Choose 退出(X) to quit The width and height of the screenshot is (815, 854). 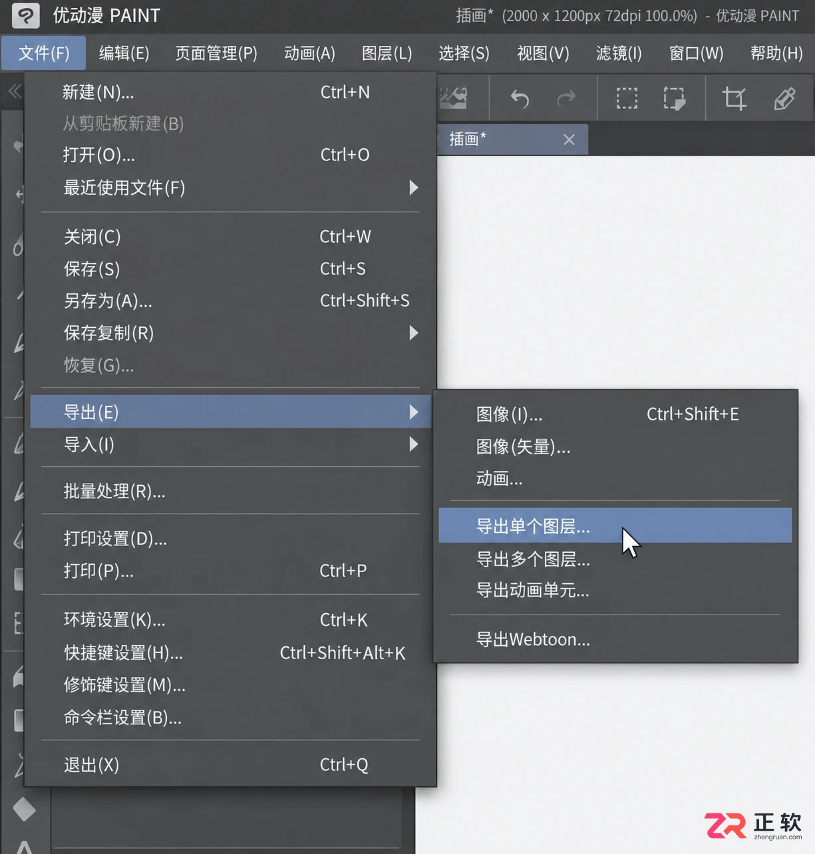(230, 765)
